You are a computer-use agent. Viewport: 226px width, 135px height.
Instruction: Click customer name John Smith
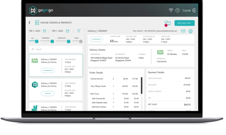(137, 31)
